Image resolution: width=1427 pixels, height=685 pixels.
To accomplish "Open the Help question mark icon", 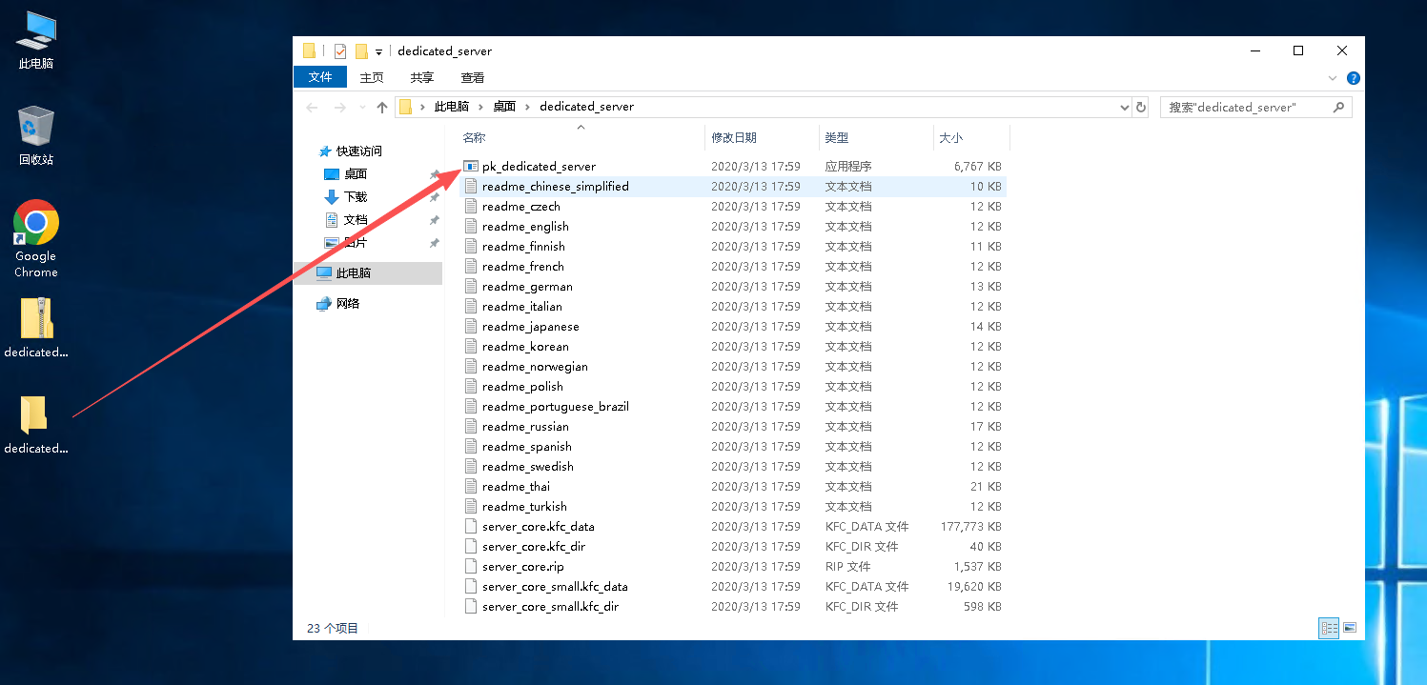I will pyautogui.click(x=1353, y=78).
